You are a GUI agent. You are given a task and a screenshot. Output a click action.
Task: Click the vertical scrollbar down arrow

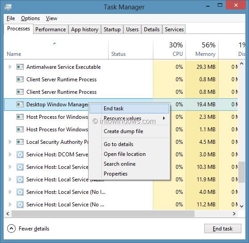coord(242,206)
